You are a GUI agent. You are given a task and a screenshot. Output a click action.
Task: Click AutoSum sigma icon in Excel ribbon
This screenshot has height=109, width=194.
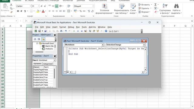coord(156,5)
